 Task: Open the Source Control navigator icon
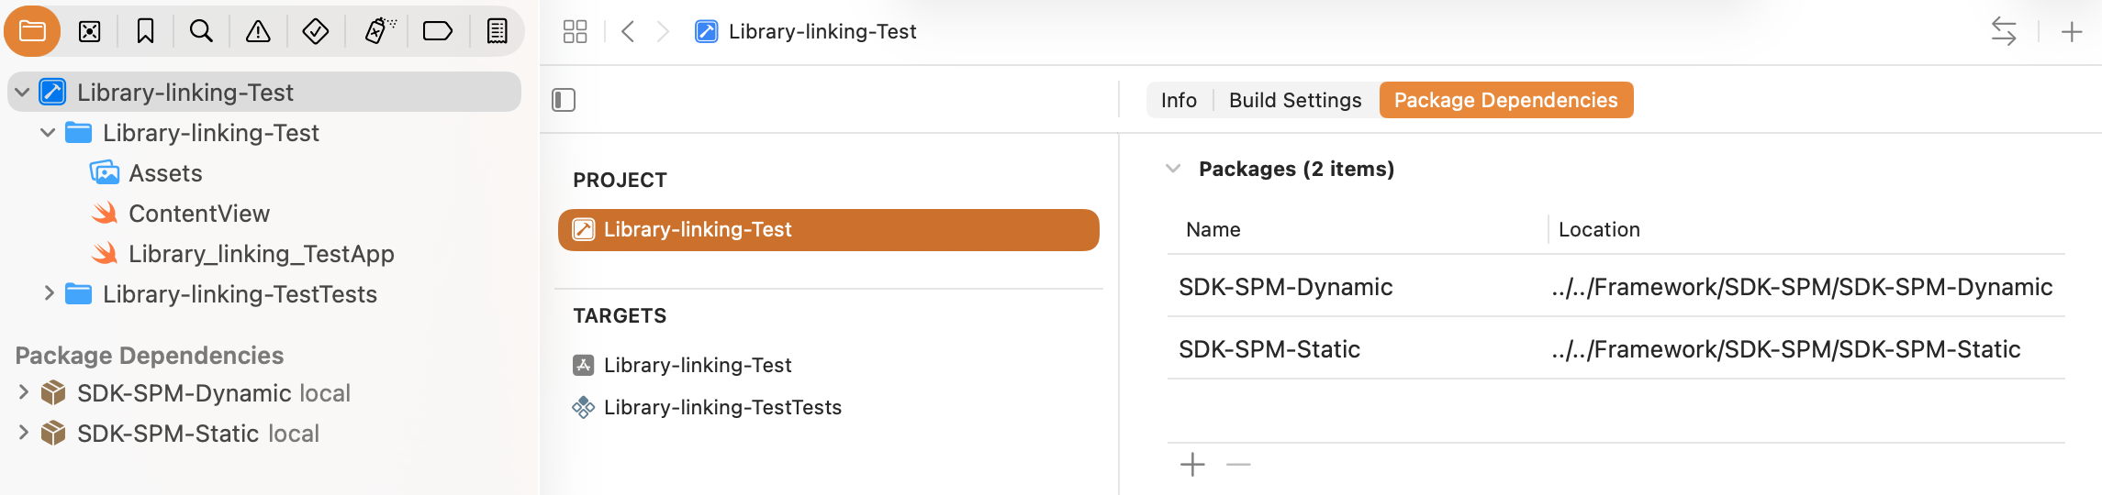click(89, 32)
